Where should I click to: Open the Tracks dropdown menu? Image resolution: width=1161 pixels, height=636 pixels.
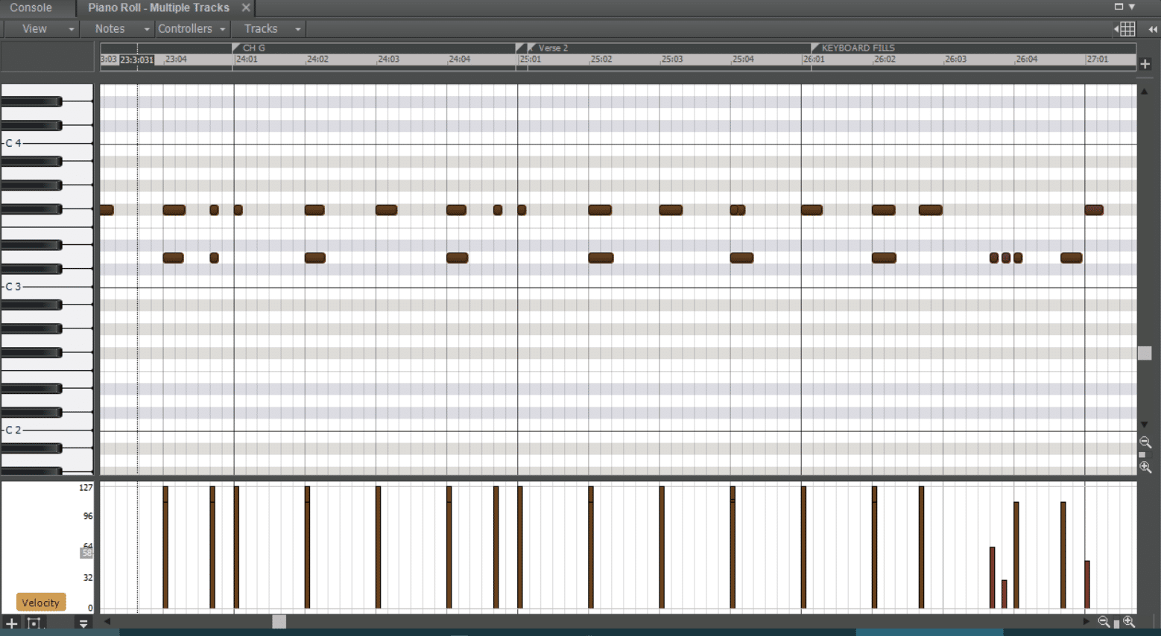[x=272, y=29]
